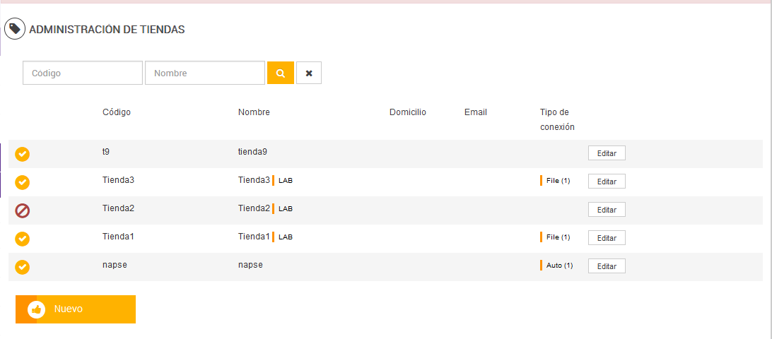Click the Auto (1) connection tag for napse
The image size is (772, 339).
click(559, 266)
